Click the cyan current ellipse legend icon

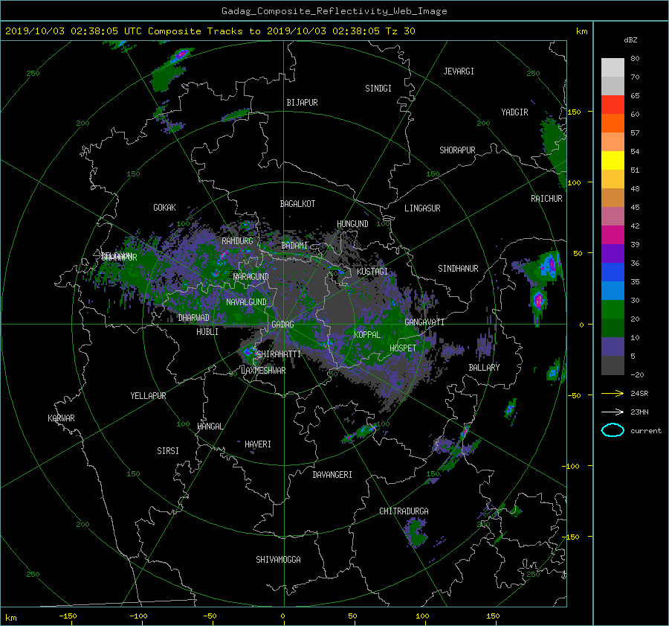click(613, 430)
